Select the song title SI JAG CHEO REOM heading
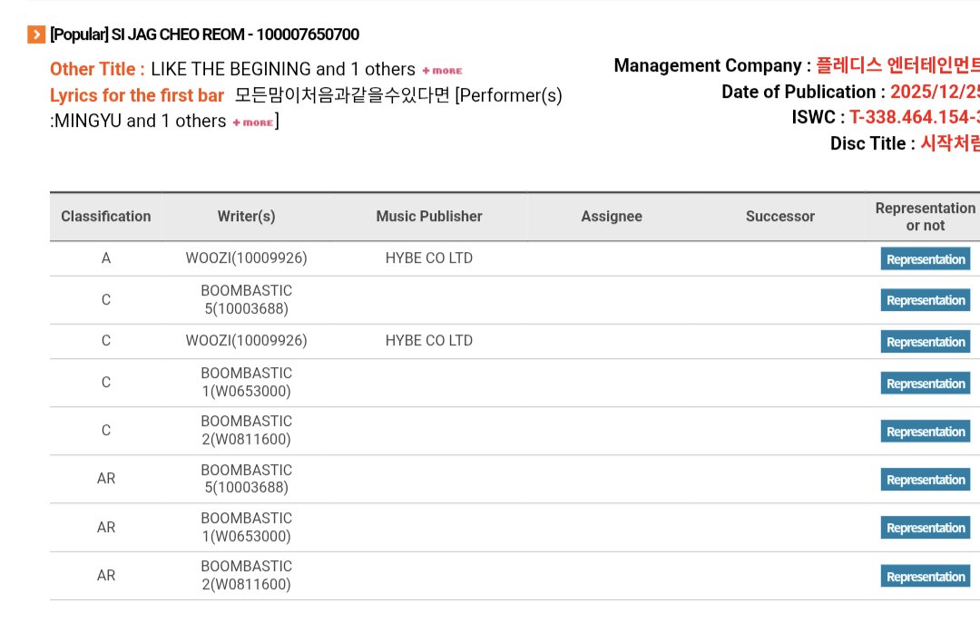 click(204, 34)
